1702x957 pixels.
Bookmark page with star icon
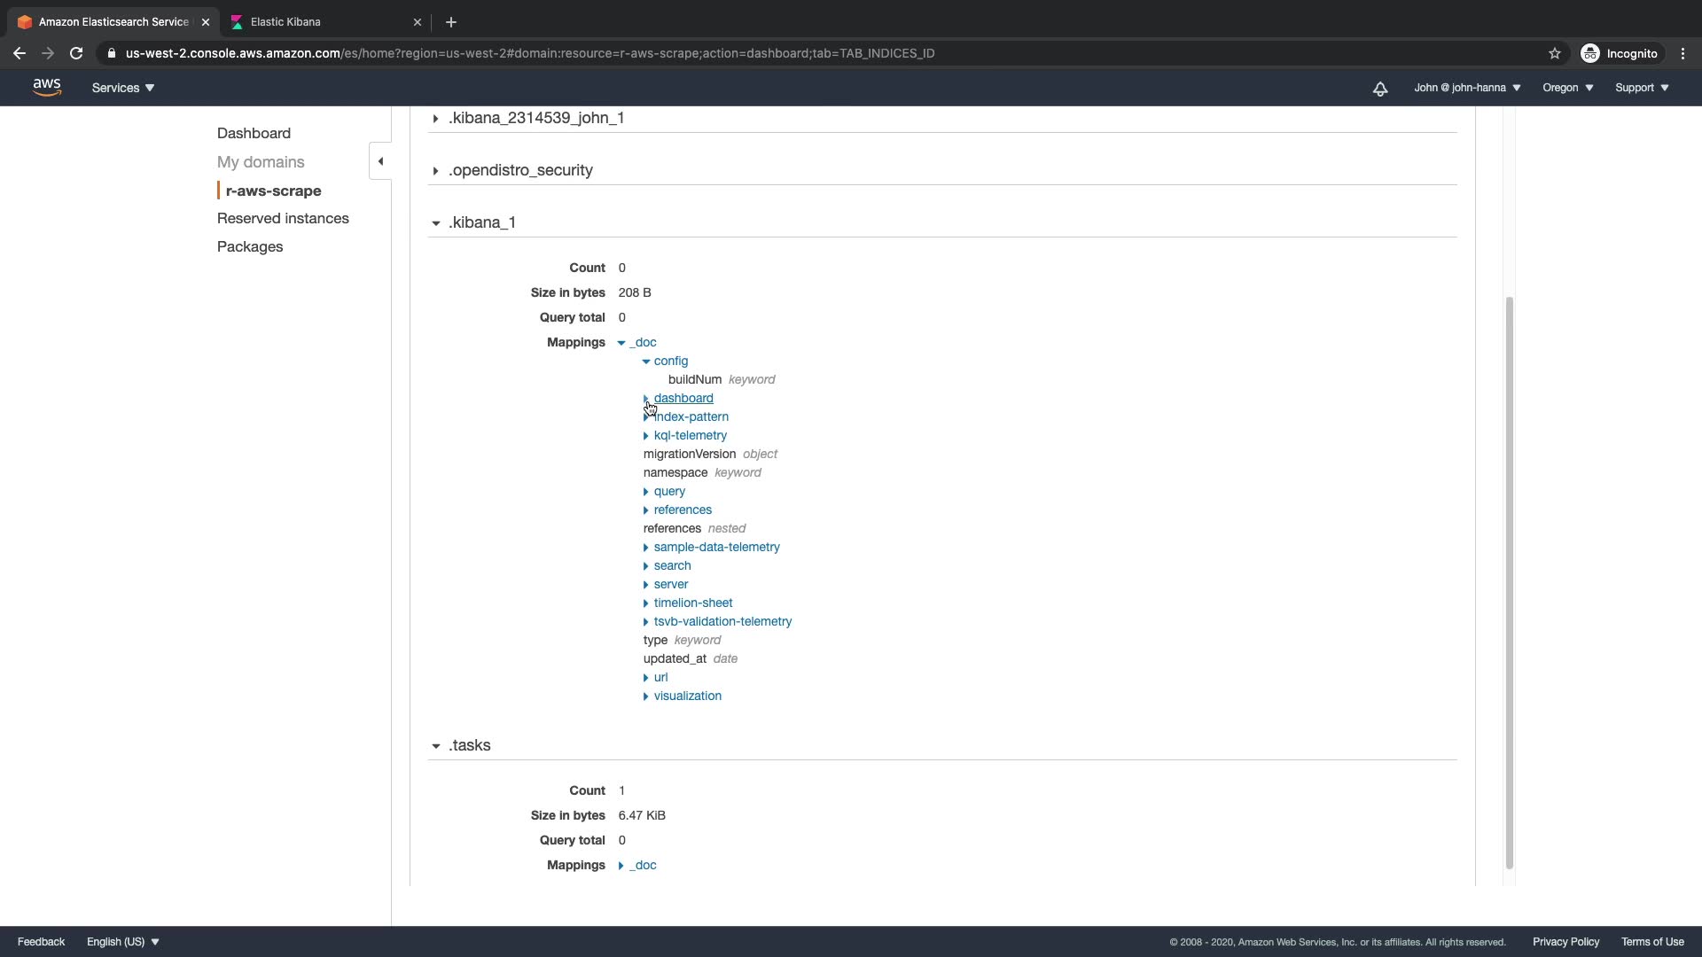click(x=1554, y=53)
